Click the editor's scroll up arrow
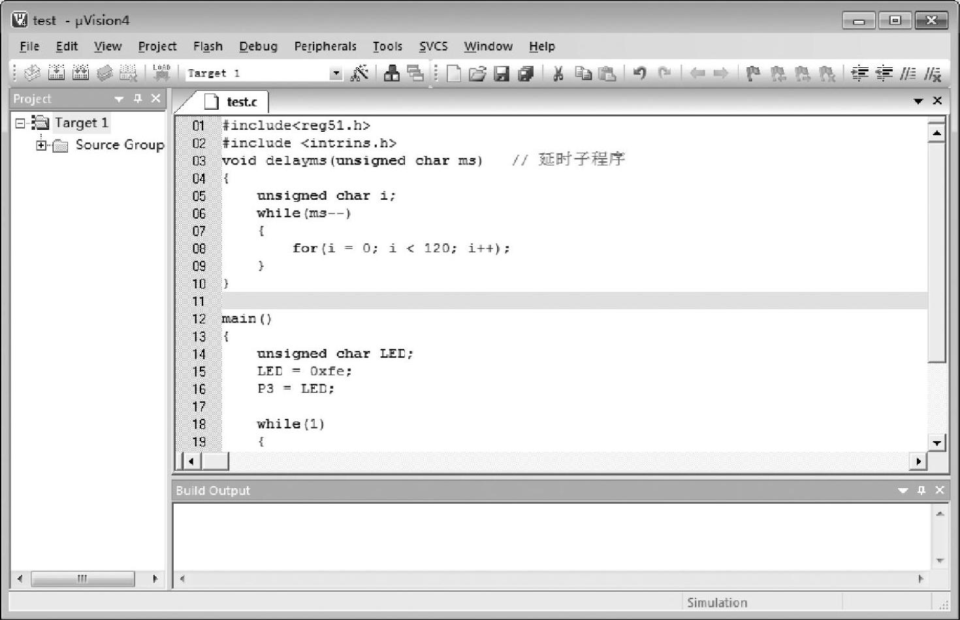Image resolution: width=960 pixels, height=620 pixels. click(x=936, y=133)
